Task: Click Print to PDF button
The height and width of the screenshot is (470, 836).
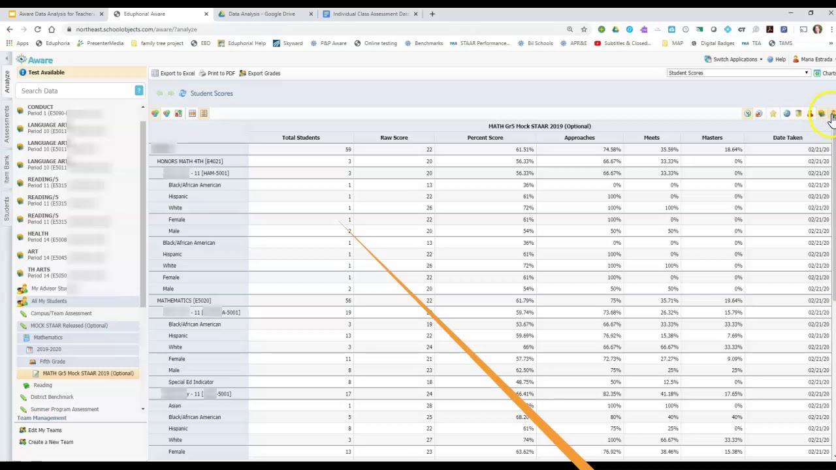Action: pyautogui.click(x=217, y=73)
